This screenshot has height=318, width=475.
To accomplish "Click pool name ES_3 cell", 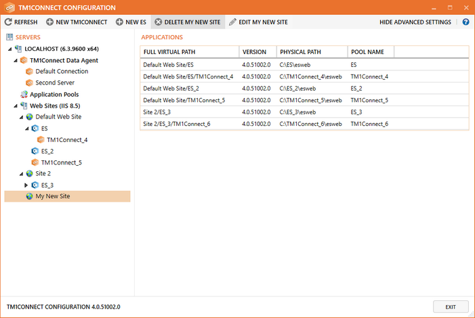I will click(x=356, y=112).
